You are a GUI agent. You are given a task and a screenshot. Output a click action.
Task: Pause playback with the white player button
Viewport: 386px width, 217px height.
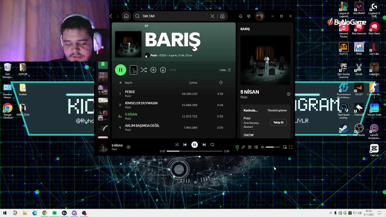coord(195,145)
